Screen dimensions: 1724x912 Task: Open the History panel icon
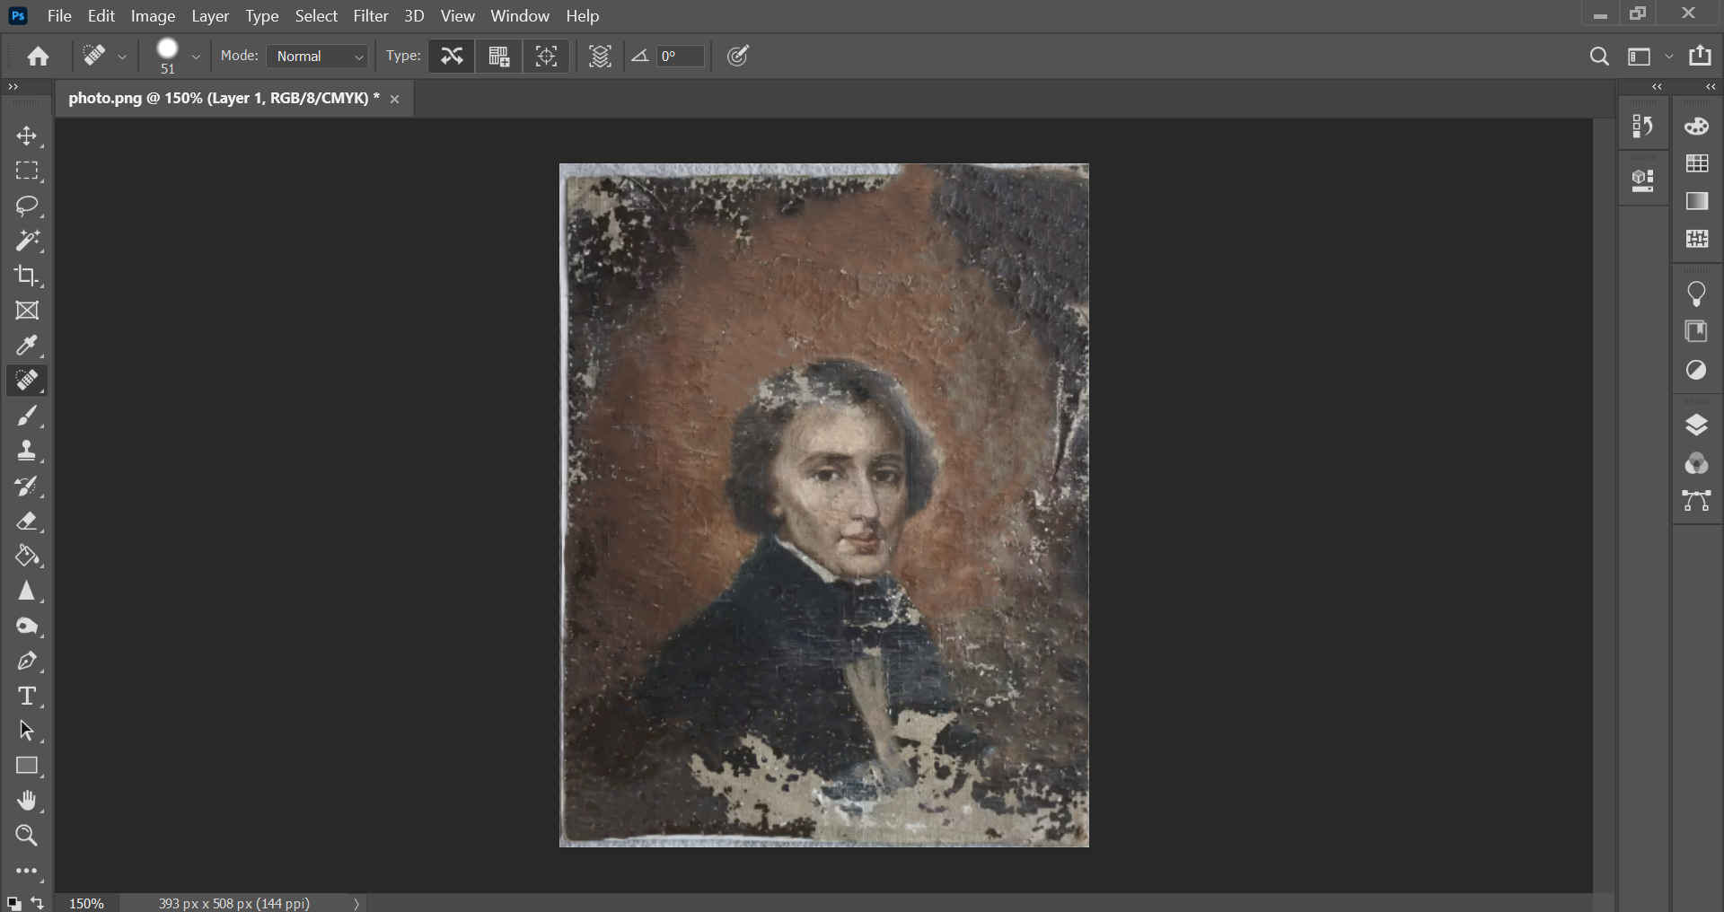click(x=1643, y=127)
